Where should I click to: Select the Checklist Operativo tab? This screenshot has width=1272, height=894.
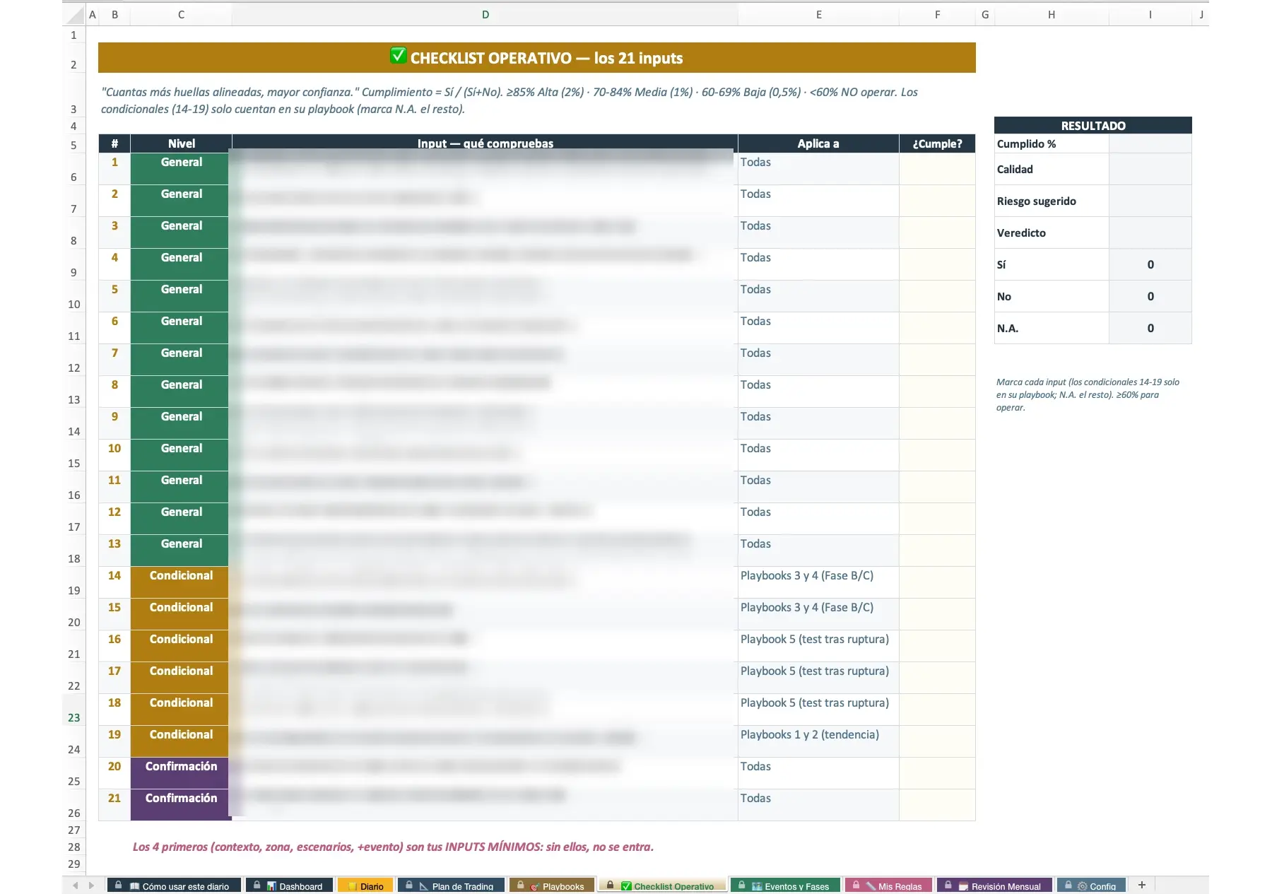(661, 886)
